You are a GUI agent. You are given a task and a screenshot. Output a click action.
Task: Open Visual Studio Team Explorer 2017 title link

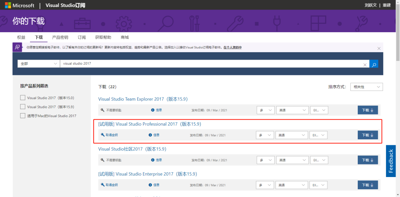click(x=143, y=99)
